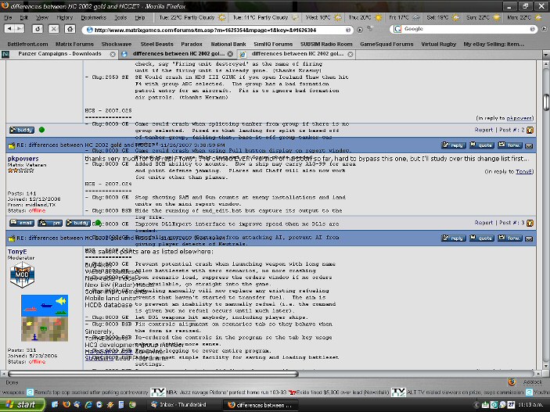This screenshot has width=550, height=412.
Task: Click the email button under pkpowers' post
Action: pos(22,223)
